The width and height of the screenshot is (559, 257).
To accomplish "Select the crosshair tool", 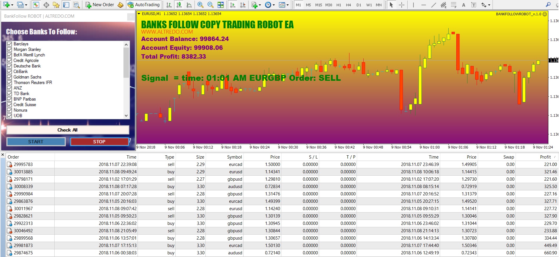I will (x=402, y=5).
